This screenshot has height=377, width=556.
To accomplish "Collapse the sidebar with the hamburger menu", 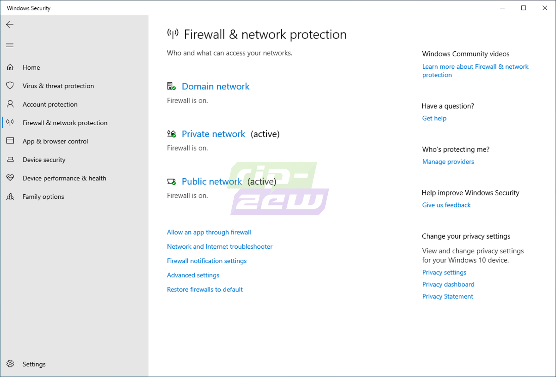I will pos(10,45).
